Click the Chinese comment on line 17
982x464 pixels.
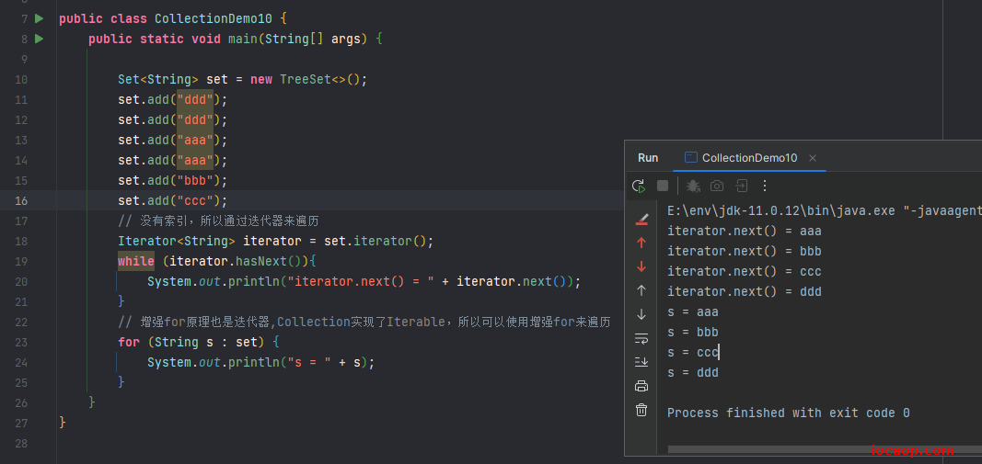coord(219,221)
